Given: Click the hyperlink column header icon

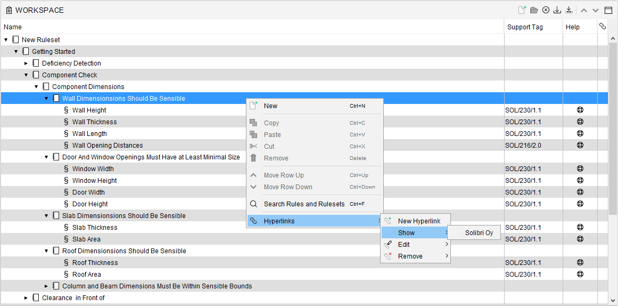Looking at the screenshot, I should (602, 26).
